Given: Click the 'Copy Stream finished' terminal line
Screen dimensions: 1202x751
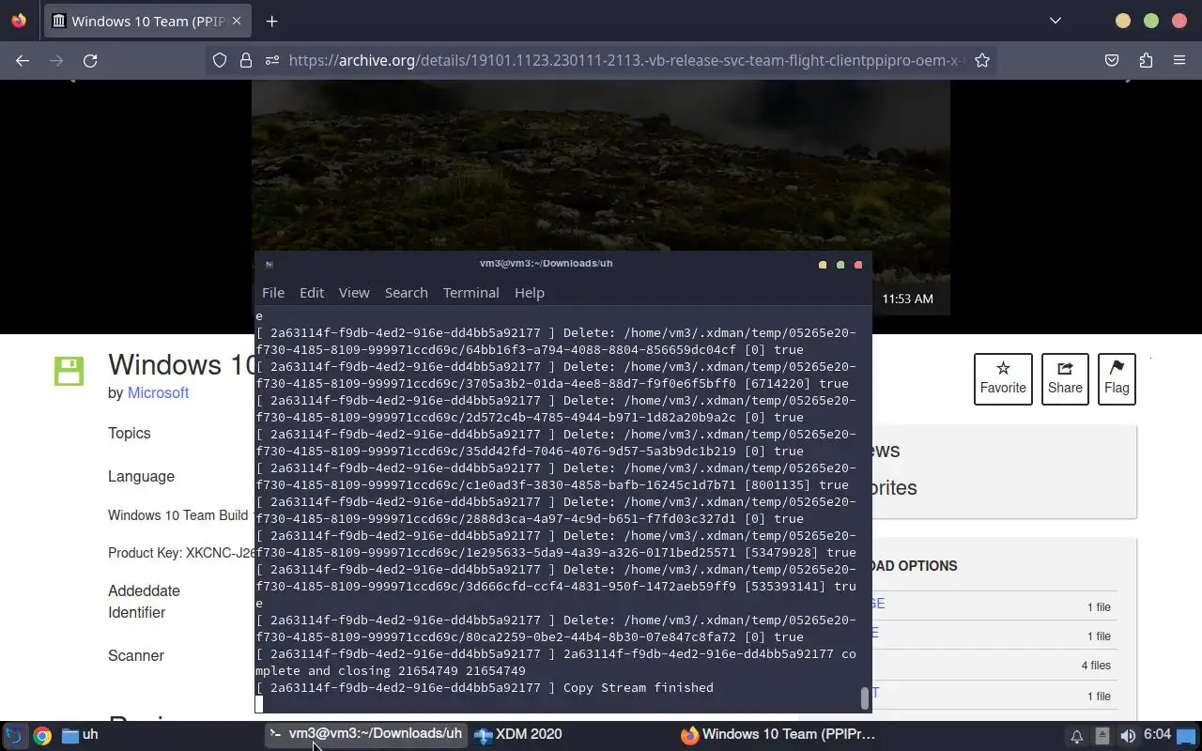Looking at the screenshot, I should coord(638,688).
